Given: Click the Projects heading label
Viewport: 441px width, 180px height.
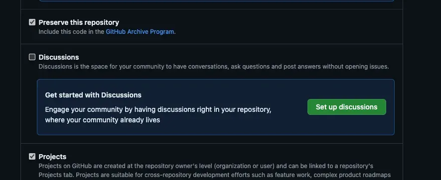Looking at the screenshot, I should 52,157.
